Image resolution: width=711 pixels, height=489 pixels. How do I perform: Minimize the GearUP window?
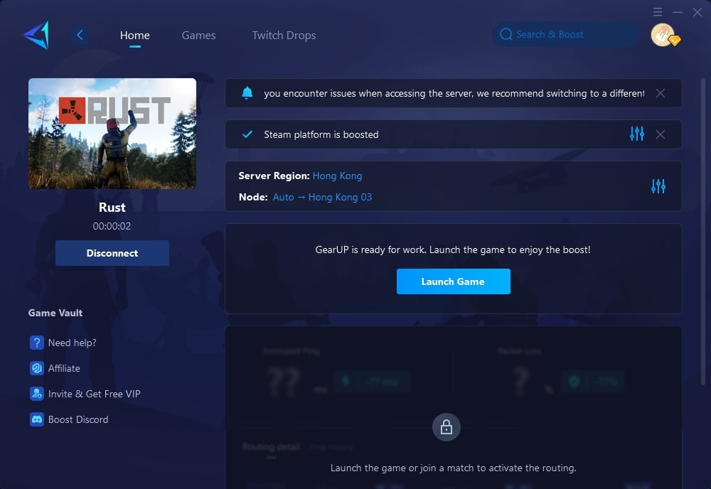click(x=678, y=12)
